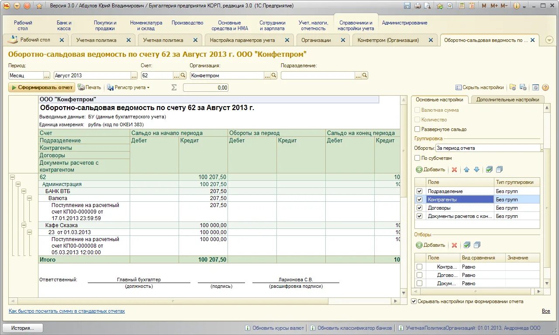Uncheck Подразделение grouping checkbox

point(420,191)
